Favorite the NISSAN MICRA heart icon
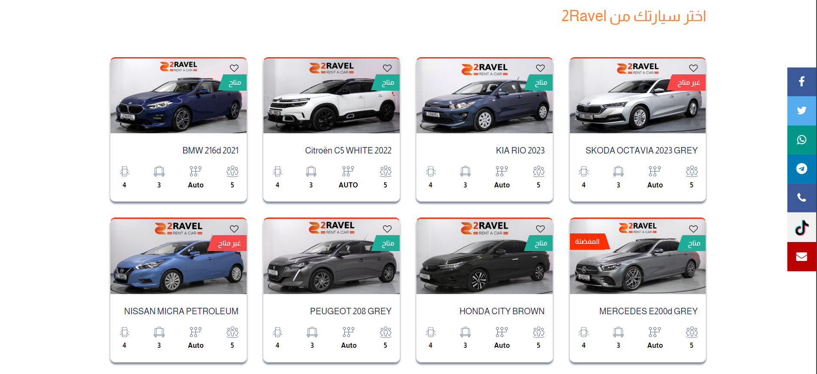Viewport: 817px width, 374px height. tap(234, 229)
